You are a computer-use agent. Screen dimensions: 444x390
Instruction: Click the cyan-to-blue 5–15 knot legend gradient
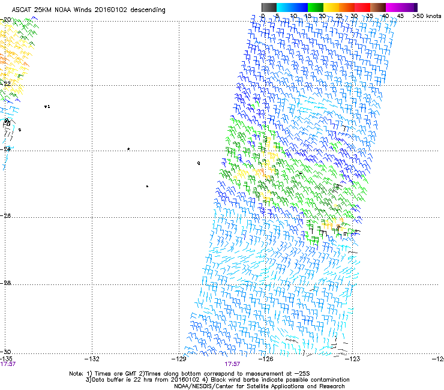point(292,7)
